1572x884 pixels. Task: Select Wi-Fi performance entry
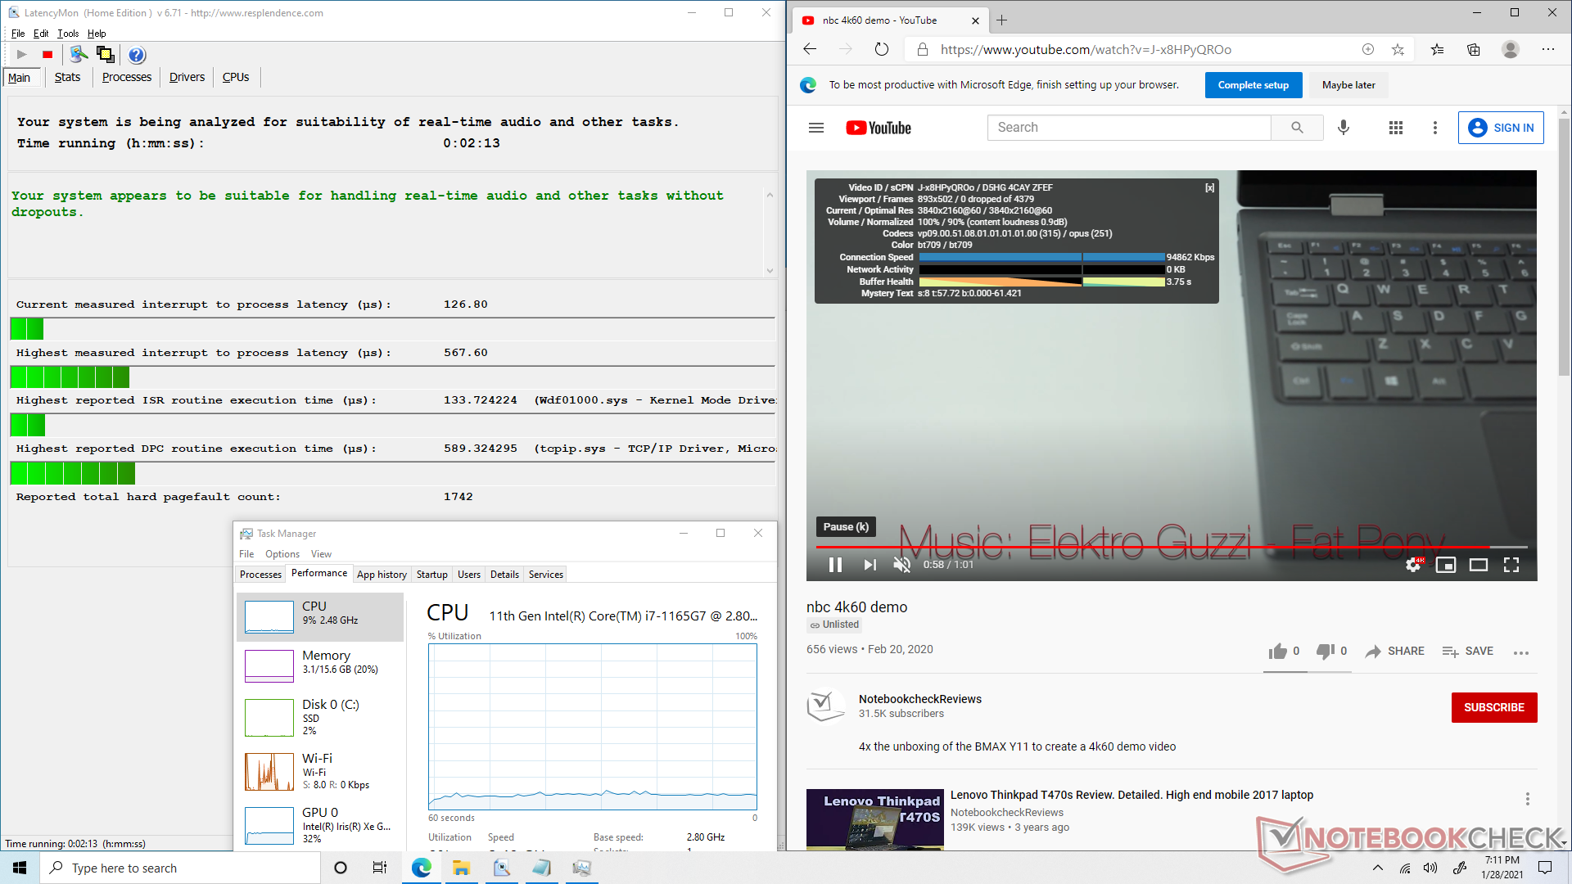320,771
